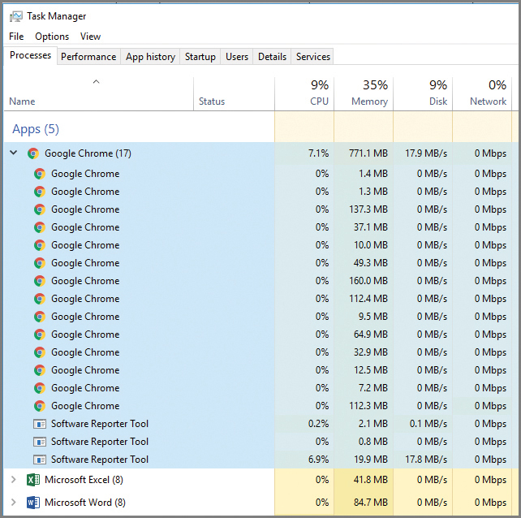
Task: Open the View menu
Action: tap(90, 37)
